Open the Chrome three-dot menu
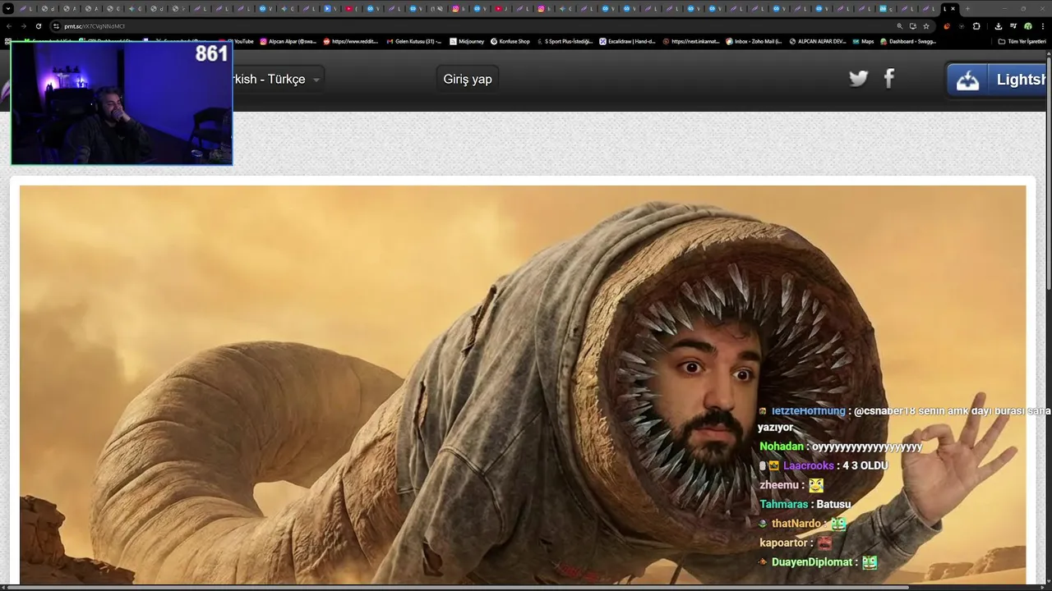The image size is (1052, 591). pyautogui.click(x=1042, y=26)
